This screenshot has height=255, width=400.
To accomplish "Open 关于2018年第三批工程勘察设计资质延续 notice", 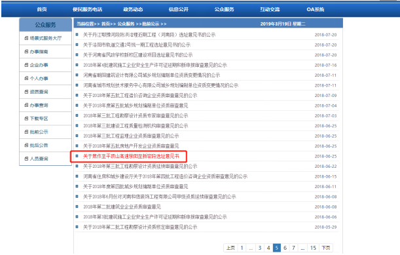I will pyautogui.click(x=140, y=167).
